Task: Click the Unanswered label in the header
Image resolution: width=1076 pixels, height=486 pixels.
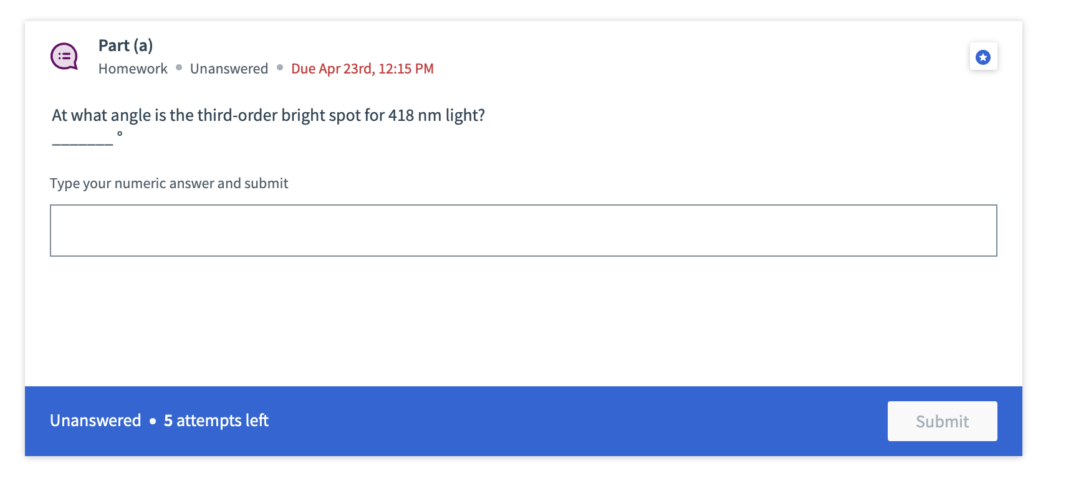Action: tap(229, 69)
